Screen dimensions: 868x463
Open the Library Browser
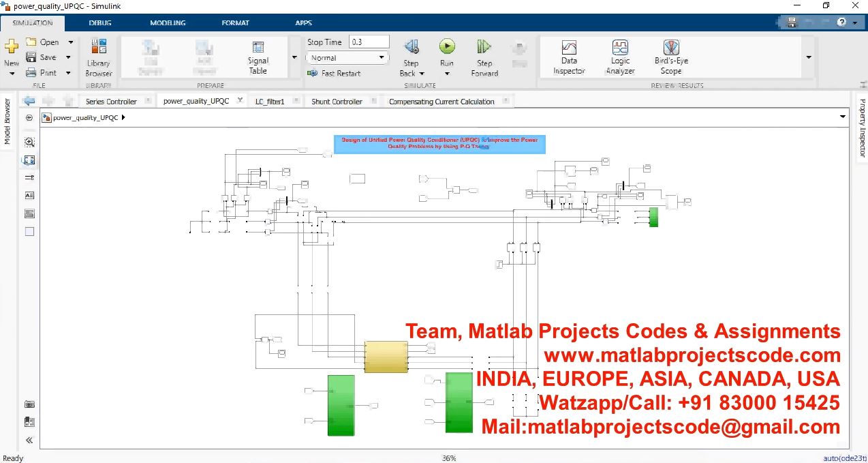coord(99,57)
